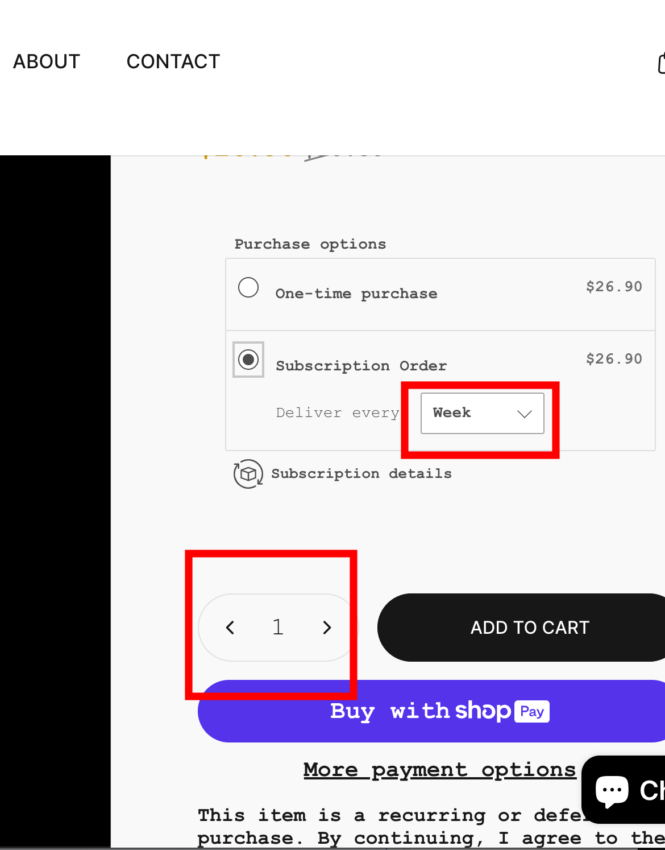Click the delivery frequency chevron arrow

(x=525, y=414)
